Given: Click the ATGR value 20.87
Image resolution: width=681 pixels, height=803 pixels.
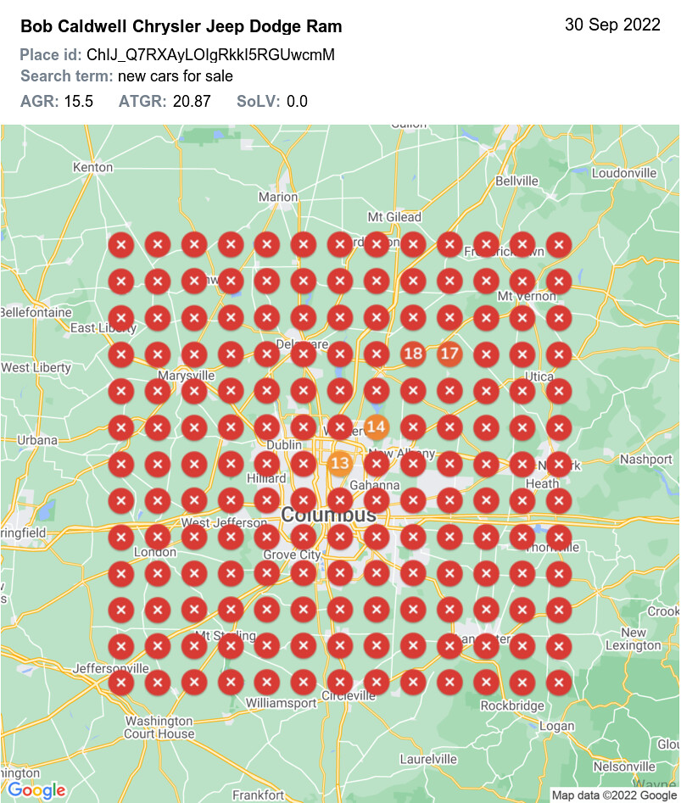Looking at the screenshot, I should click(x=192, y=102).
